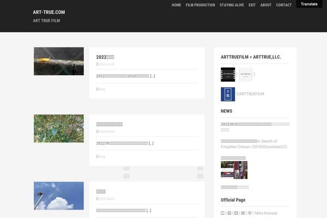The image size is (327, 218).
Task: Open the blue sky street lamp thumbnail
Action: pyautogui.click(x=59, y=196)
